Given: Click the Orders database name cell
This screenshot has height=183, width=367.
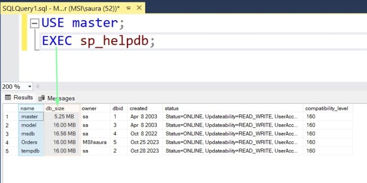Looking at the screenshot, I should click(32, 142).
